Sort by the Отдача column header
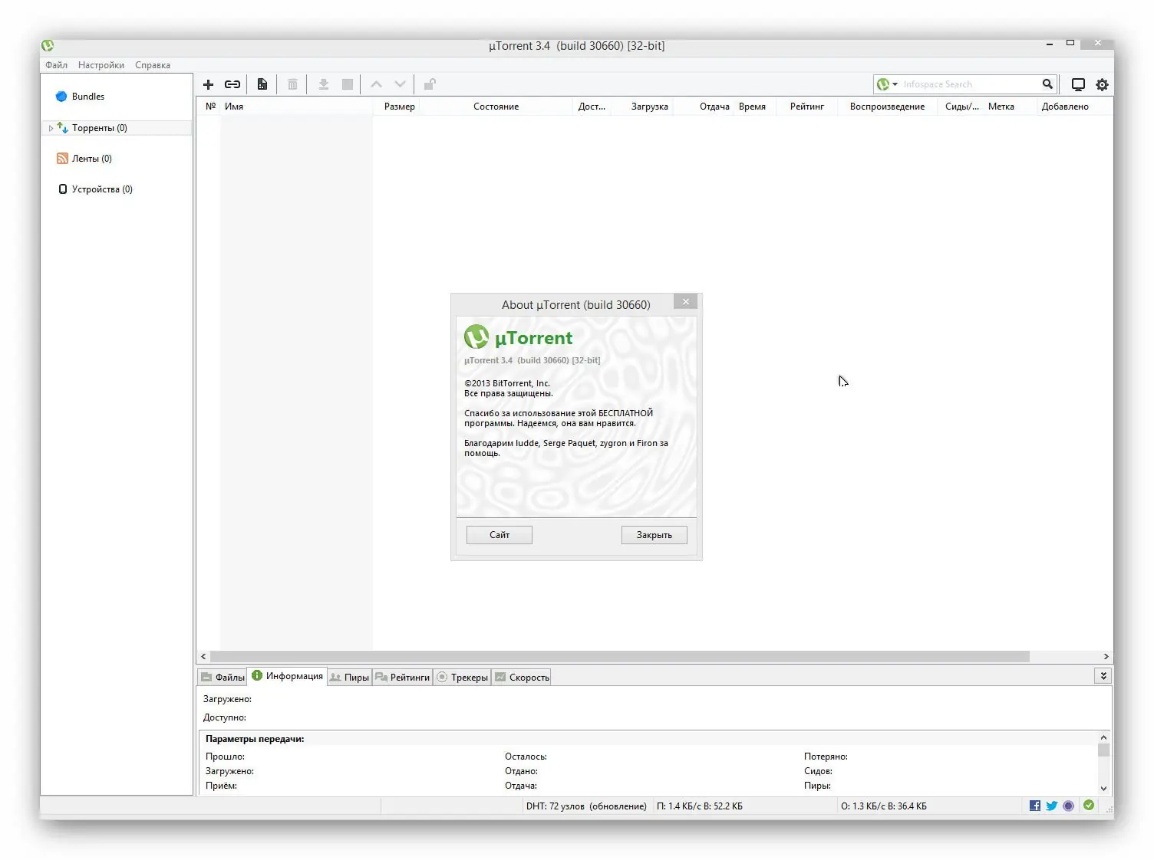 click(704, 107)
